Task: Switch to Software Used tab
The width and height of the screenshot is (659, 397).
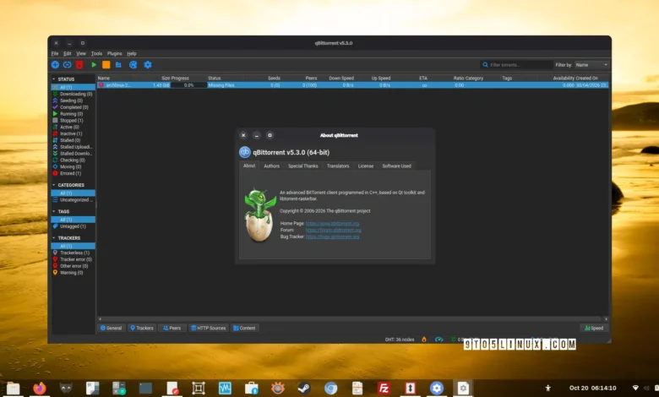Action: tap(397, 166)
